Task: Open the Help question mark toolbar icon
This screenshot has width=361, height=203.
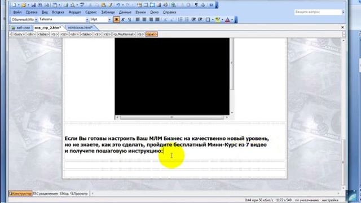Action: point(211,5)
